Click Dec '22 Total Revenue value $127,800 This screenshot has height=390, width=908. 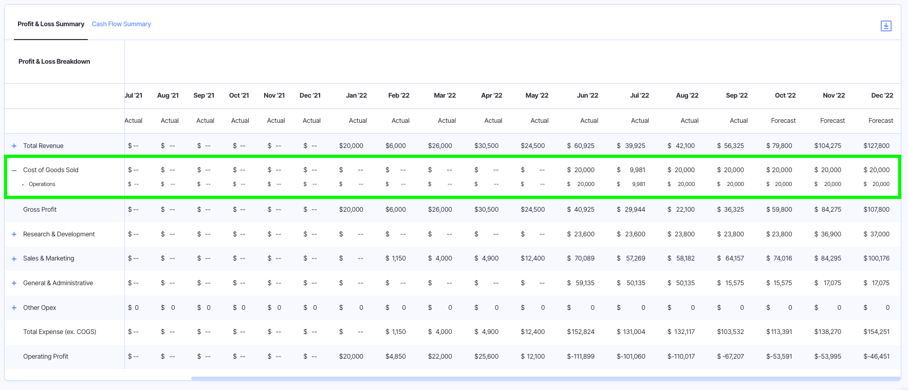click(876, 146)
